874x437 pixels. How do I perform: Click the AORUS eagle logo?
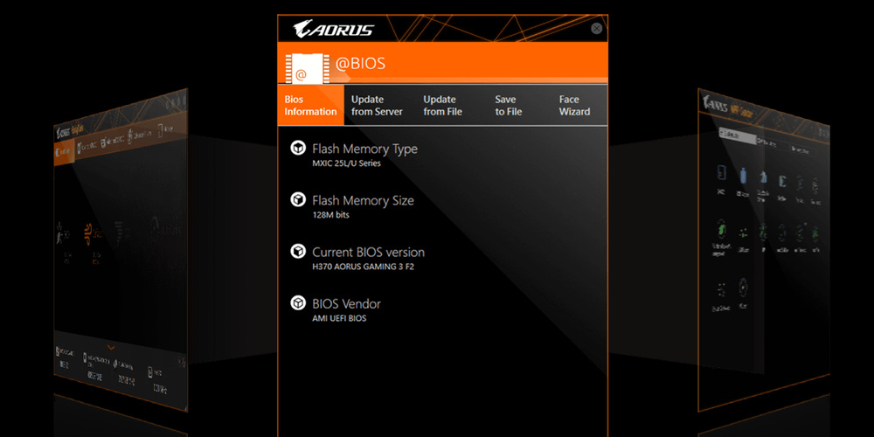coord(333,29)
